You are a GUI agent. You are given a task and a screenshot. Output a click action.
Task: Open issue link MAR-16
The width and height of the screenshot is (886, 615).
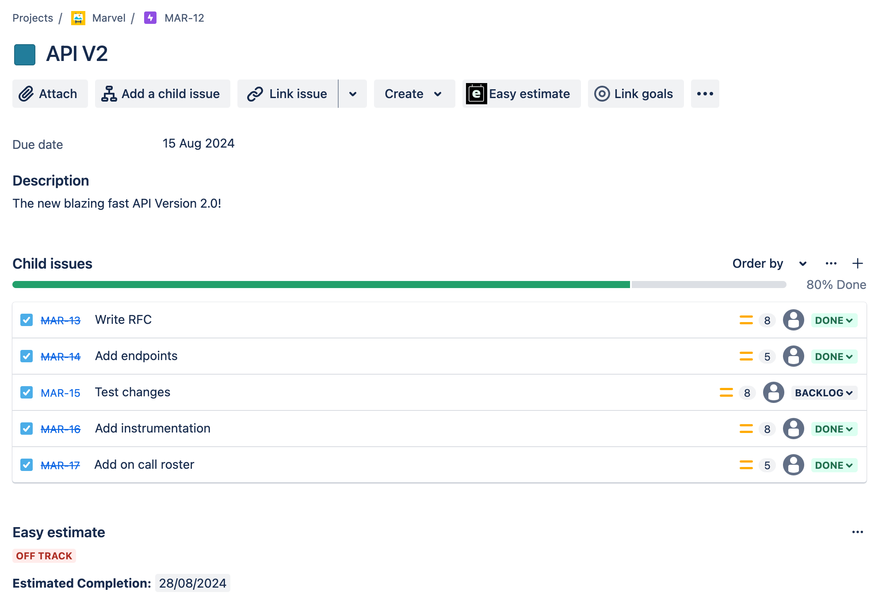click(61, 429)
